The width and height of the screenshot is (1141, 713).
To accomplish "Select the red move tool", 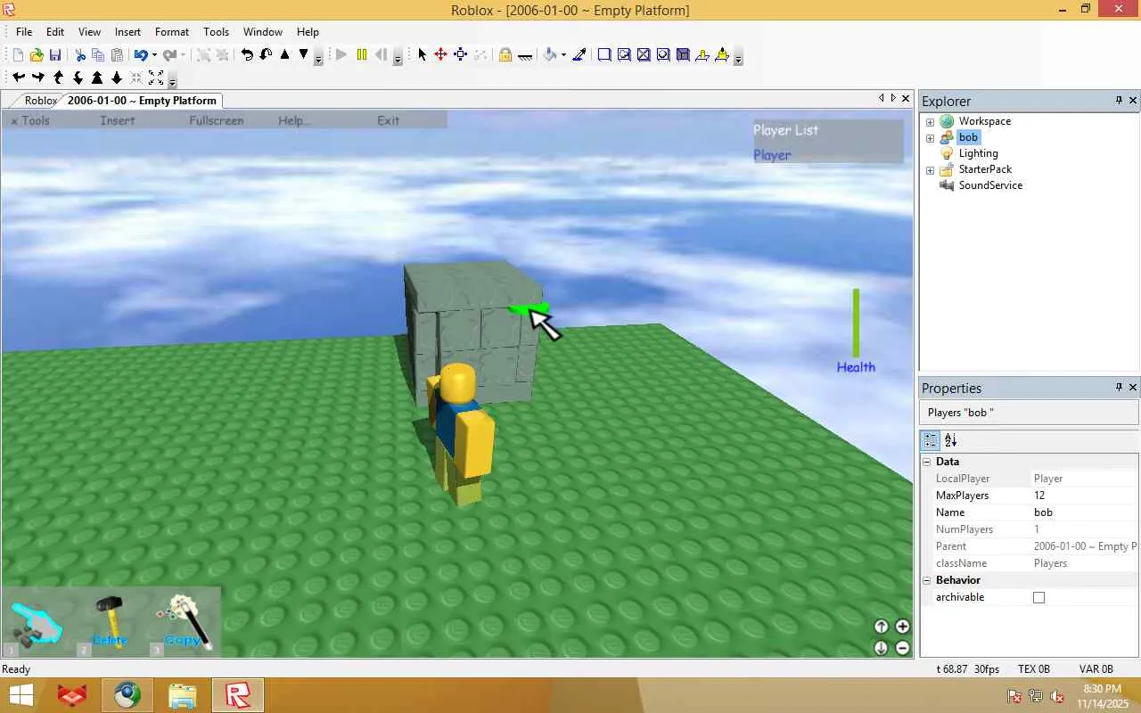I will (440, 55).
